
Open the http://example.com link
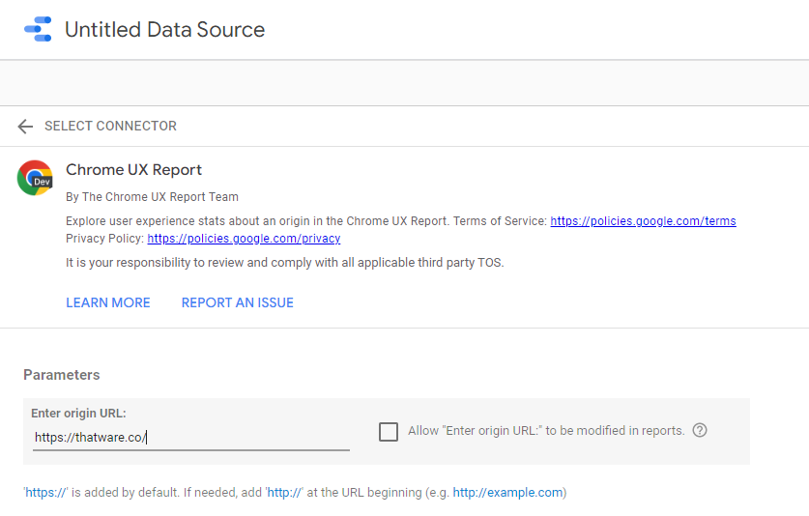(x=507, y=492)
